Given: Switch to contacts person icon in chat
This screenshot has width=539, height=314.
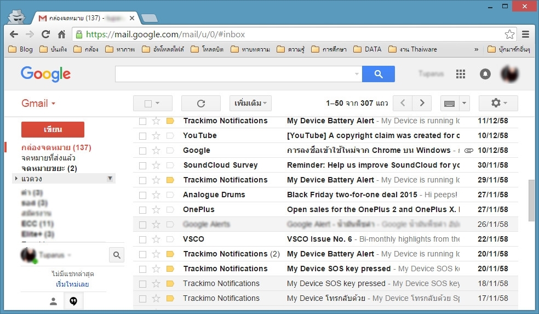Looking at the screenshot, I should click(x=53, y=301).
